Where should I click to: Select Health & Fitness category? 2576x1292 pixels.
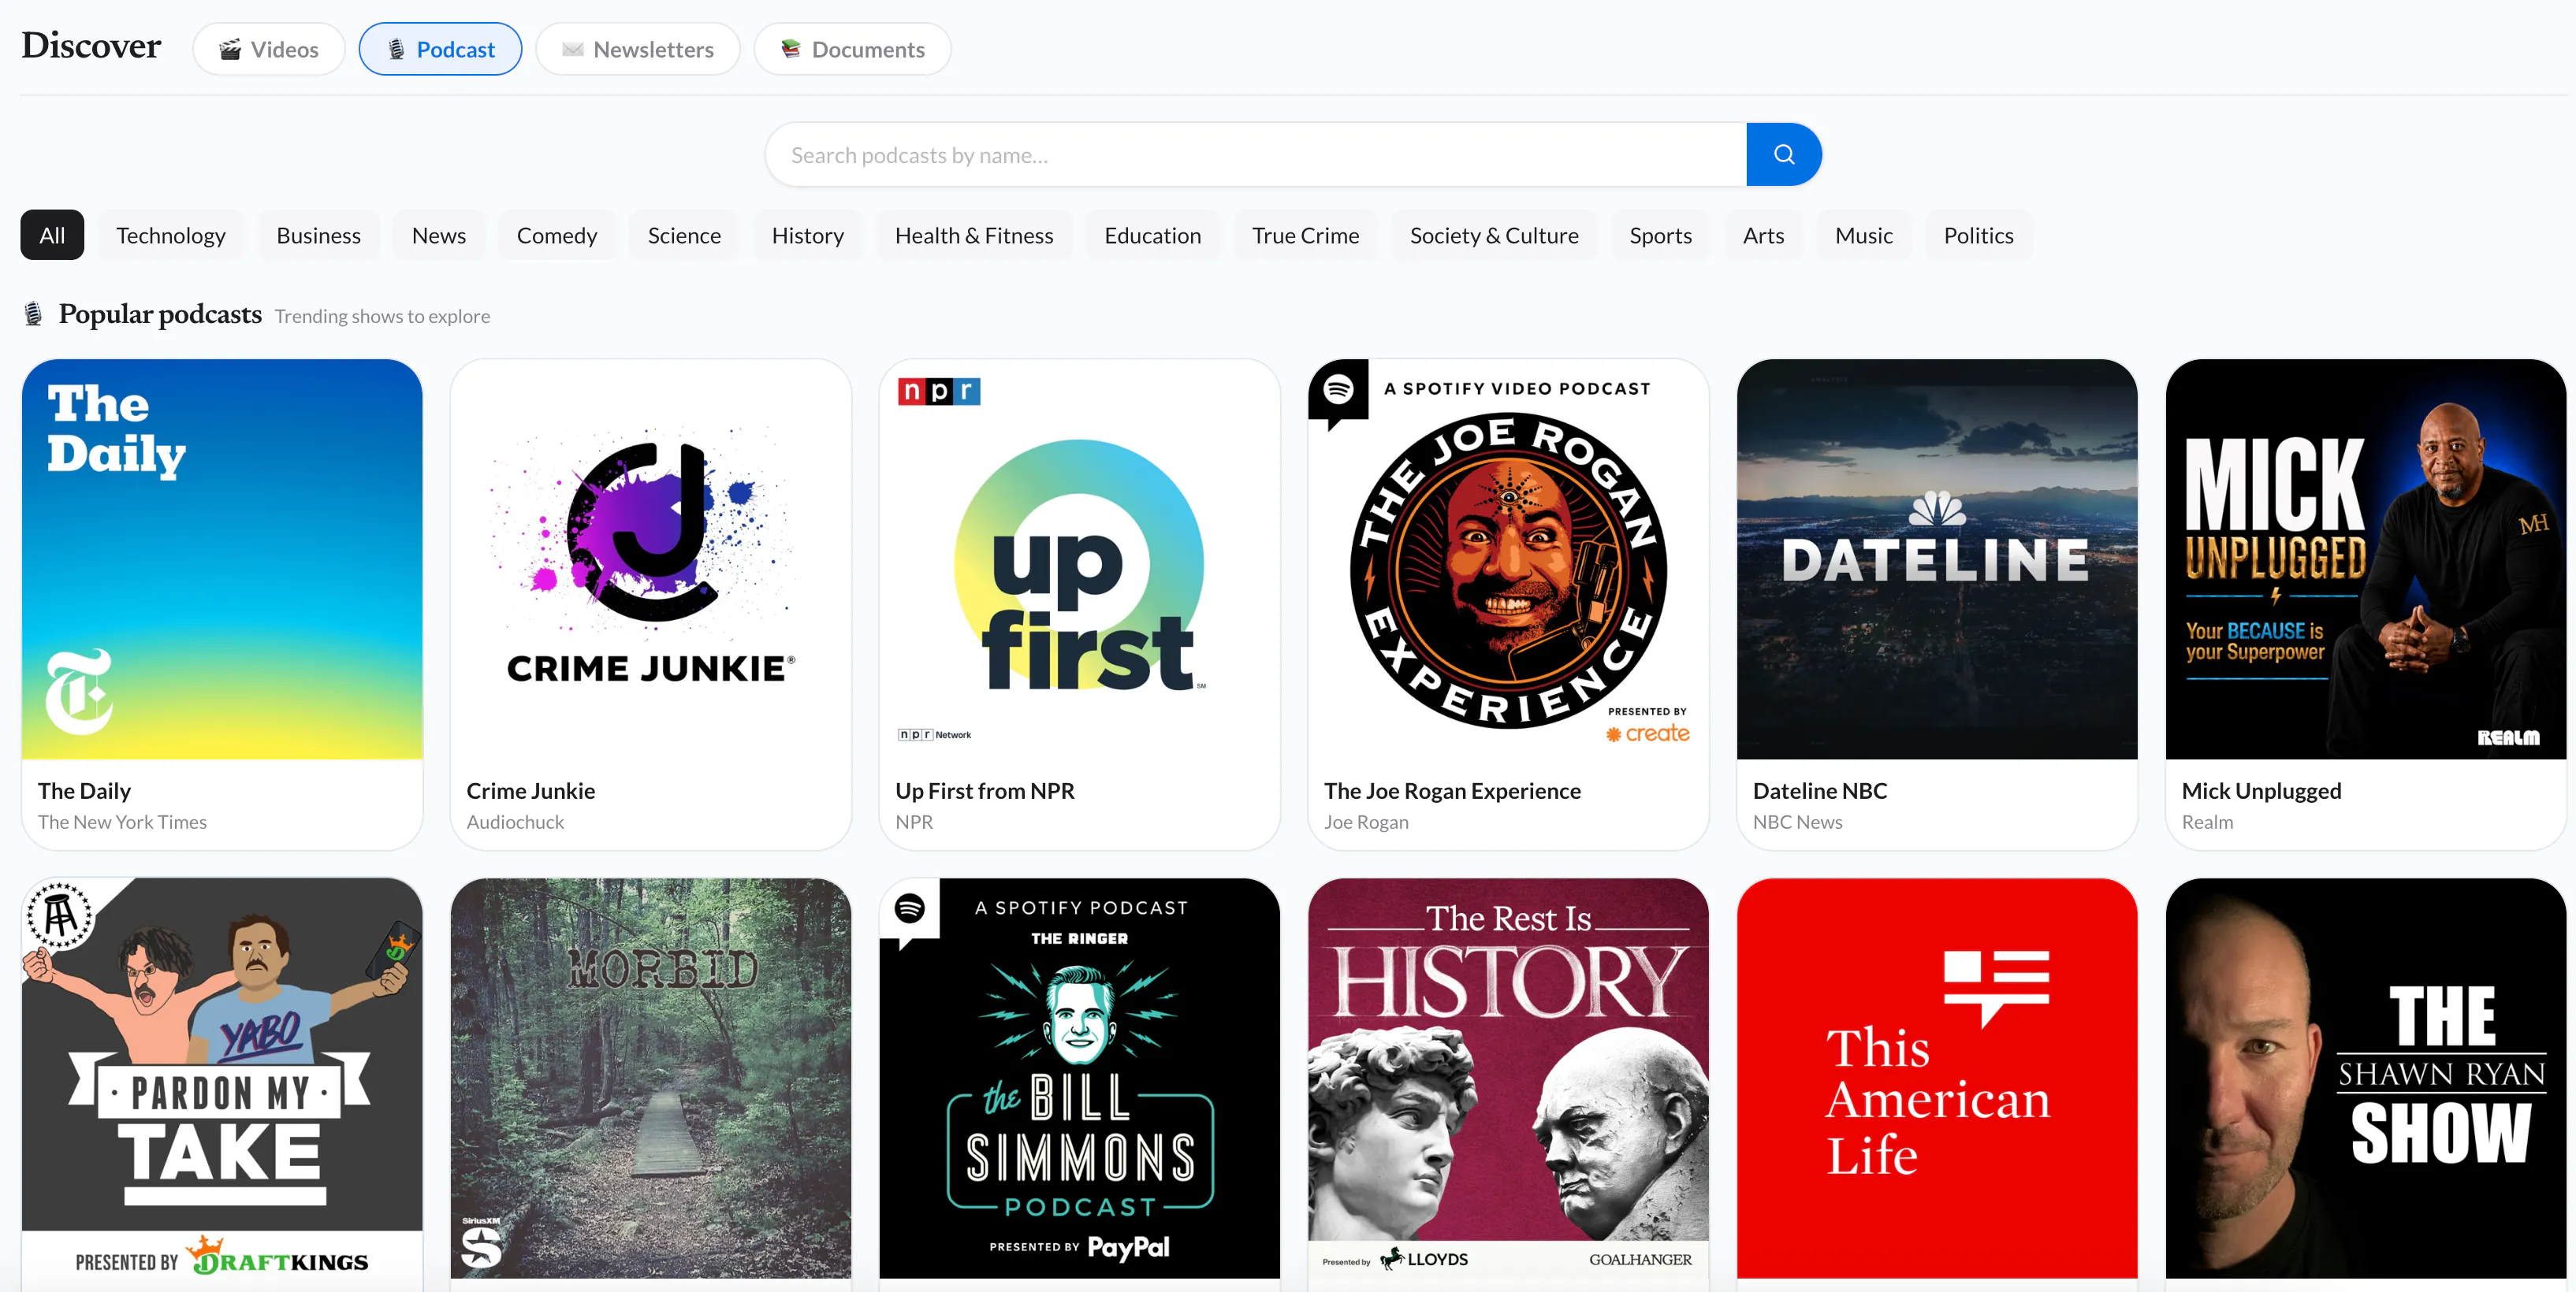click(974, 235)
